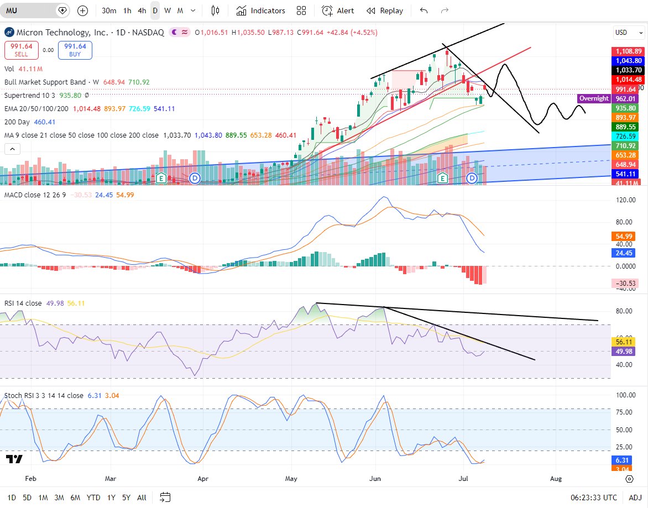Click the 200 Day indicator legend

click(x=17, y=122)
